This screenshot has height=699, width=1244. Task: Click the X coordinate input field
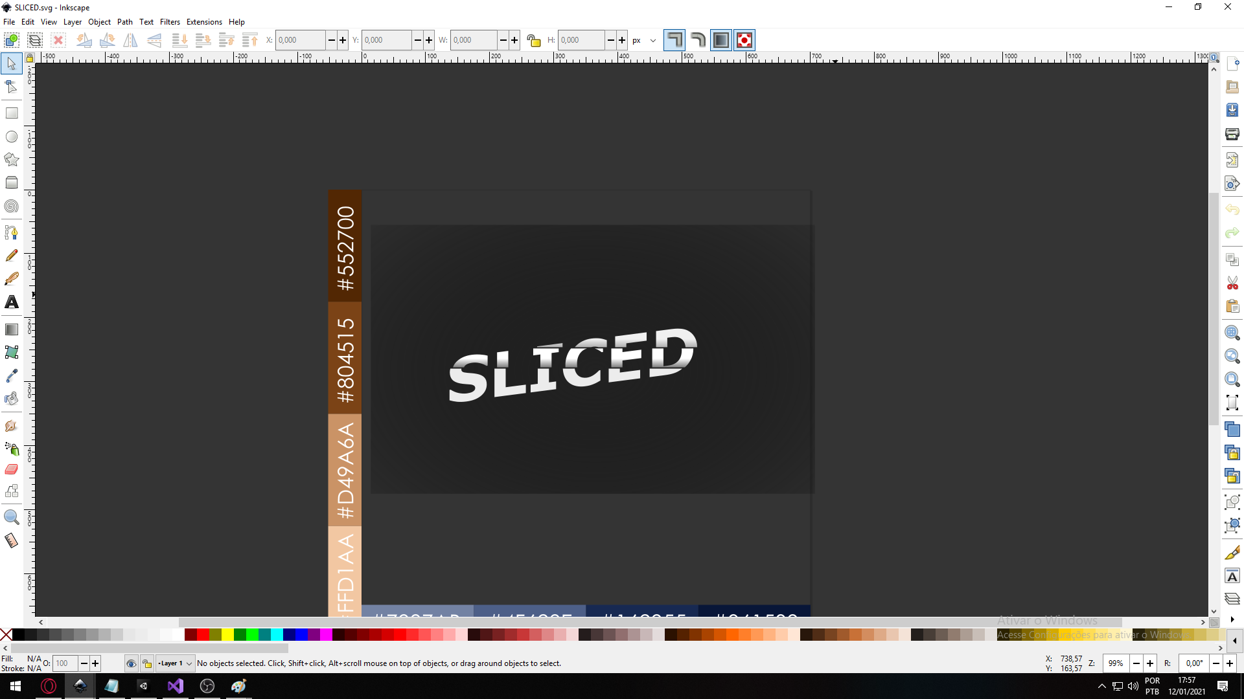[x=300, y=40]
